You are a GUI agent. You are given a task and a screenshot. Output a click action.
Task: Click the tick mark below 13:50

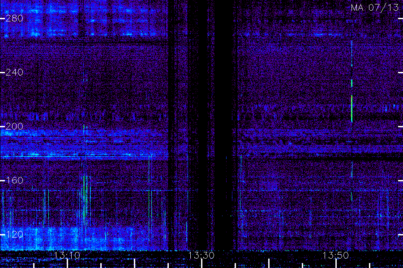point(336,264)
